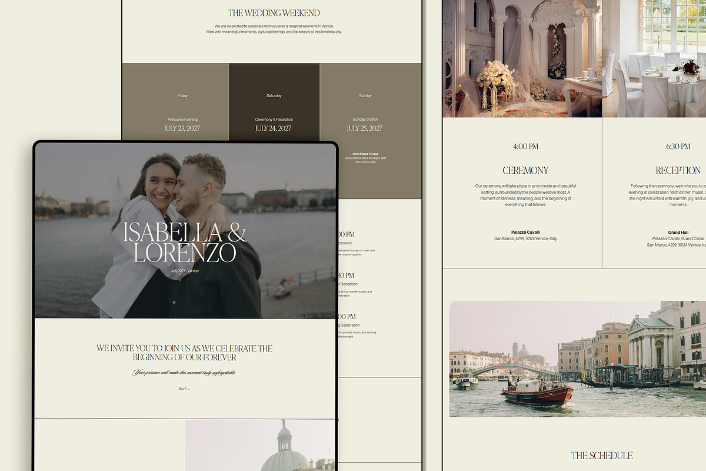Click the 'Palazzo Cavalli' venue name

click(525, 232)
